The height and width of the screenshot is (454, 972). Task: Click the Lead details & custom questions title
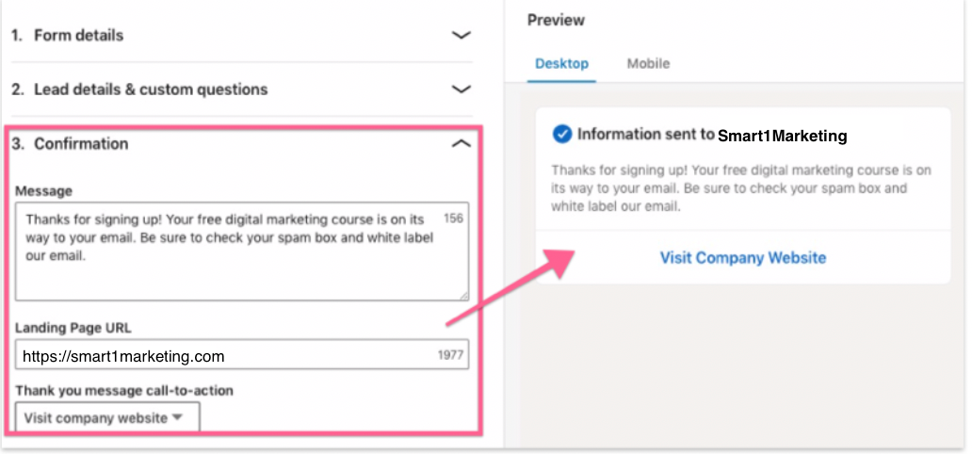point(151,90)
